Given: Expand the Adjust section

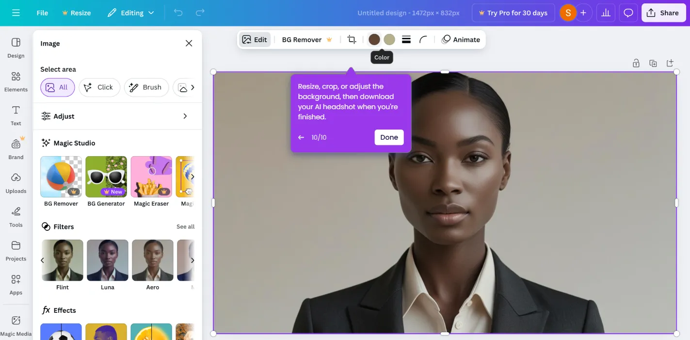Looking at the screenshot, I should coord(117,116).
